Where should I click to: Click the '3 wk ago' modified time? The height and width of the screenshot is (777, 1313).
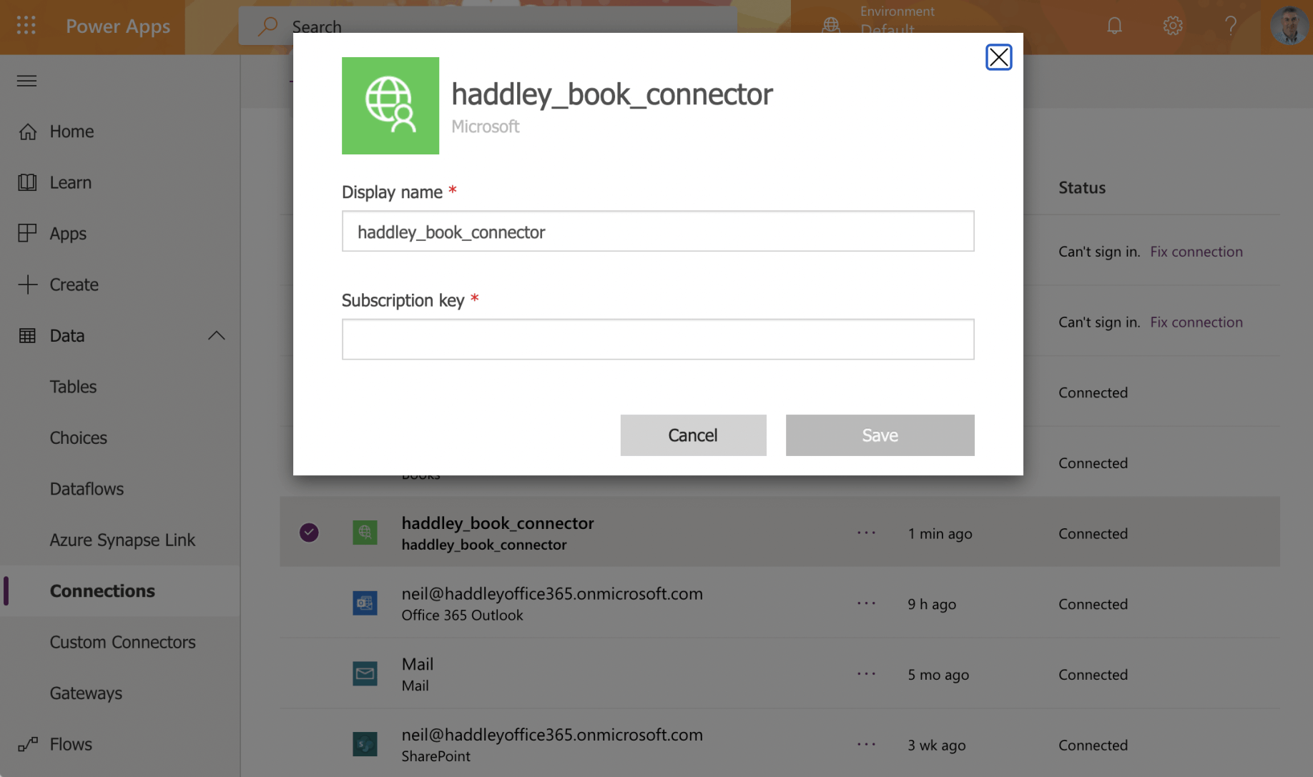point(937,745)
